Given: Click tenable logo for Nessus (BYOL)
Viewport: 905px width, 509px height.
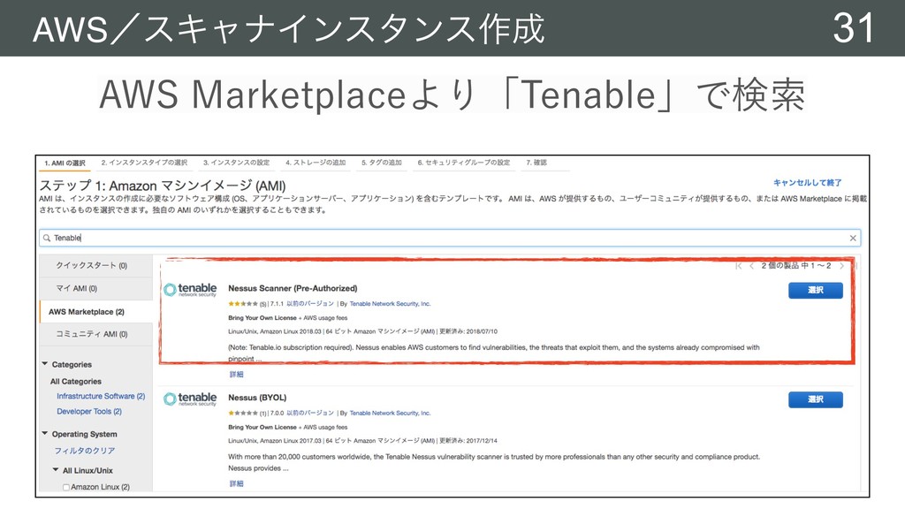Looking at the screenshot, I should [190, 399].
